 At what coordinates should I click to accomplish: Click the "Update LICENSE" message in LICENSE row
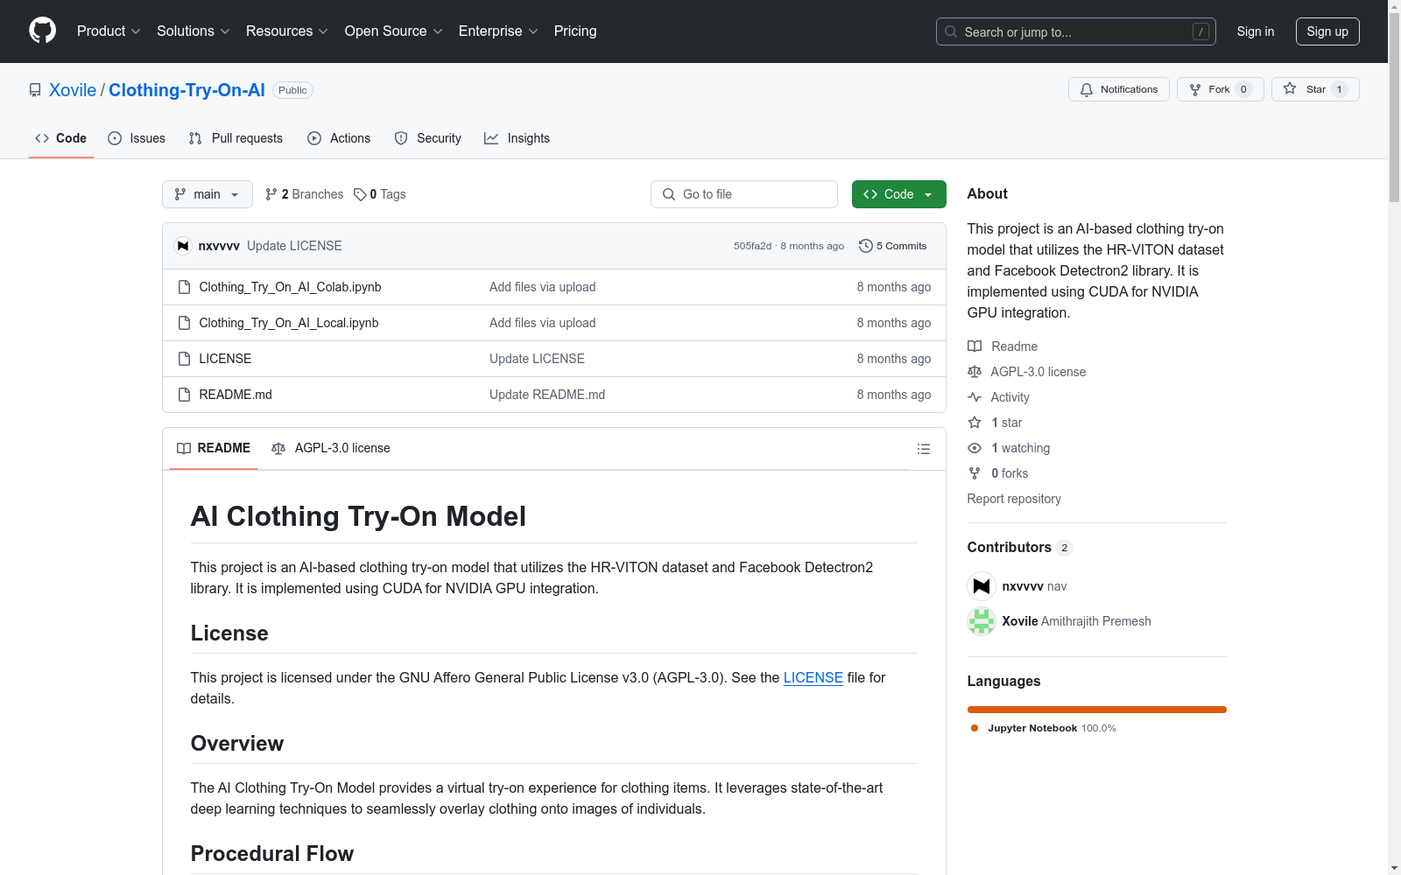pyautogui.click(x=537, y=359)
